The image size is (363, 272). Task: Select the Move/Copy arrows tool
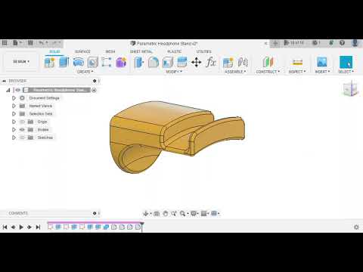(197, 62)
